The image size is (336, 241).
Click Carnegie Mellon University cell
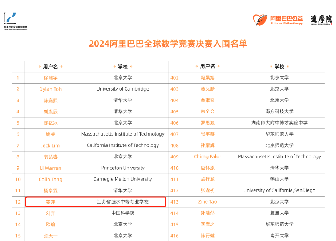pyautogui.click(x=123, y=179)
